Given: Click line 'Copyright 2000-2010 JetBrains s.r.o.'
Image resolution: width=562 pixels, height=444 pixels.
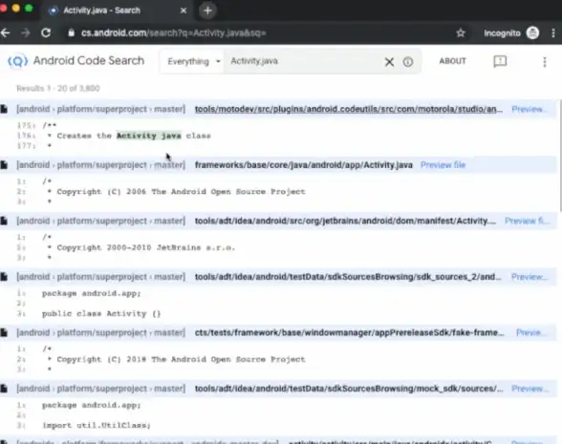Looking at the screenshot, I should (146, 247).
